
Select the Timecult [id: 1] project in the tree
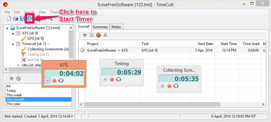click(34, 44)
